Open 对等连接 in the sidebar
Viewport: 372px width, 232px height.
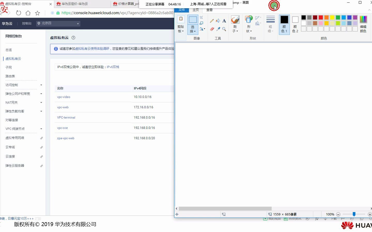(x=12, y=120)
